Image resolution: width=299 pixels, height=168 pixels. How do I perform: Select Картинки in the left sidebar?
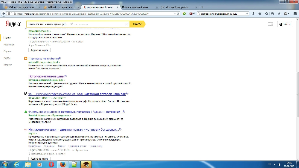coord(9,45)
